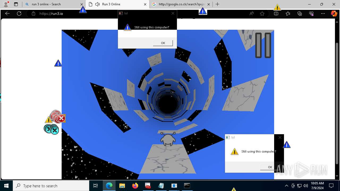
Task: Click the Run 3 alien runner character
Action: click(x=168, y=139)
